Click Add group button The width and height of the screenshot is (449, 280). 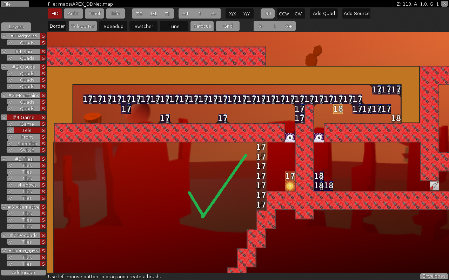pyautogui.click(x=24, y=273)
